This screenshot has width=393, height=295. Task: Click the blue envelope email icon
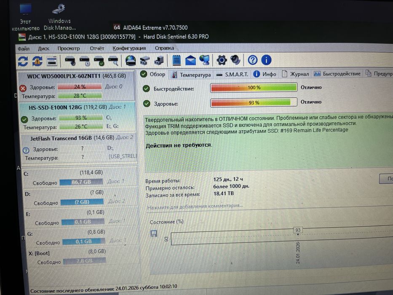click(190, 60)
